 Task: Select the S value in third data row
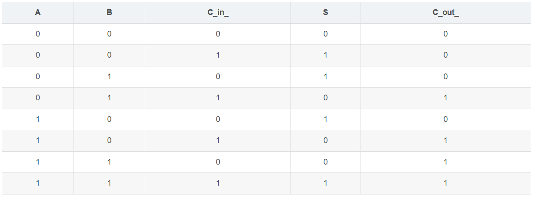coord(325,77)
